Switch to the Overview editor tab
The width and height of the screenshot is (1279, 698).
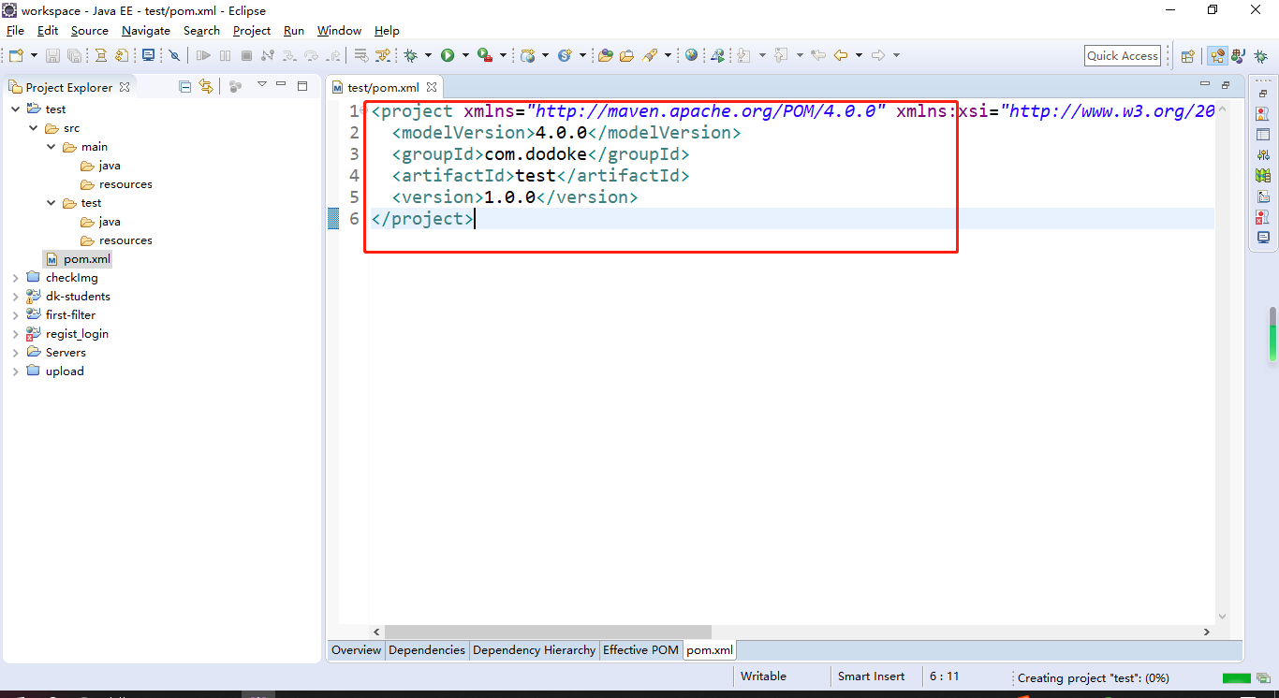tap(356, 650)
